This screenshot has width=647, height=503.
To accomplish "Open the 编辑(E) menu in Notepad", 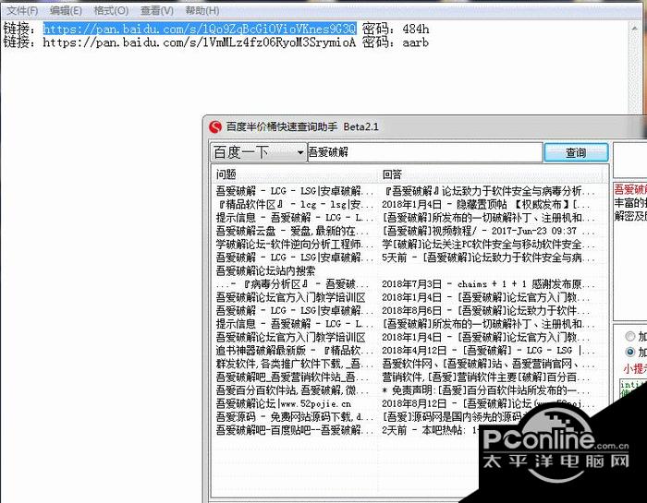I will pyautogui.click(x=66, y=11).
